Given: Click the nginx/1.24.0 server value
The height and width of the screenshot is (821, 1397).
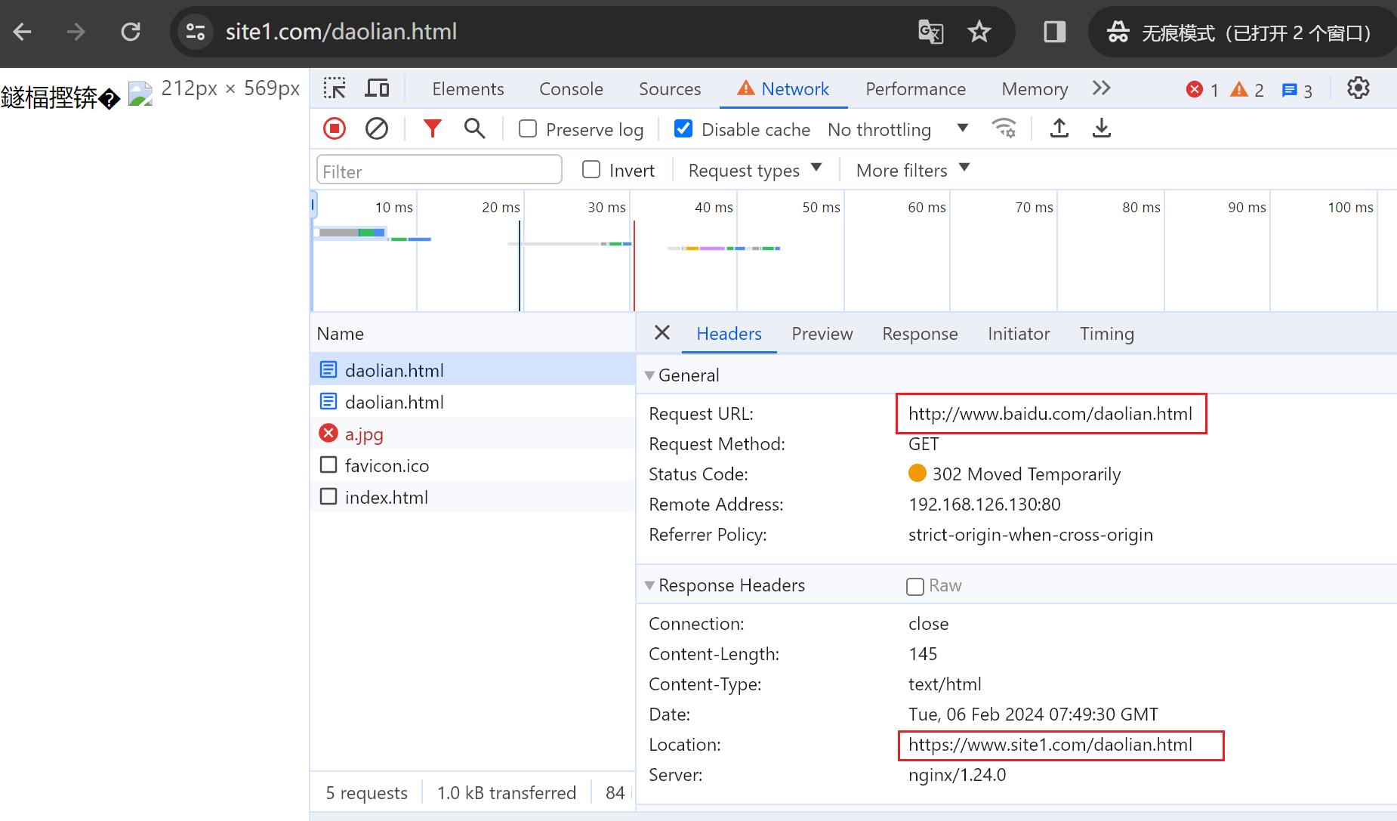Looking at the screenshot, I should [x=958, y=775].
